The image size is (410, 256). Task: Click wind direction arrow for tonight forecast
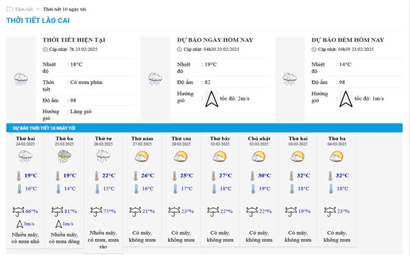[346, 99]
